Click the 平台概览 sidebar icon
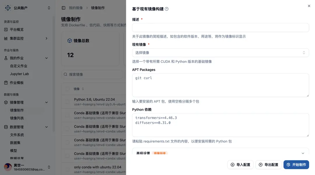The height and width of the screenshot is (175, 315). coord(6,30)
